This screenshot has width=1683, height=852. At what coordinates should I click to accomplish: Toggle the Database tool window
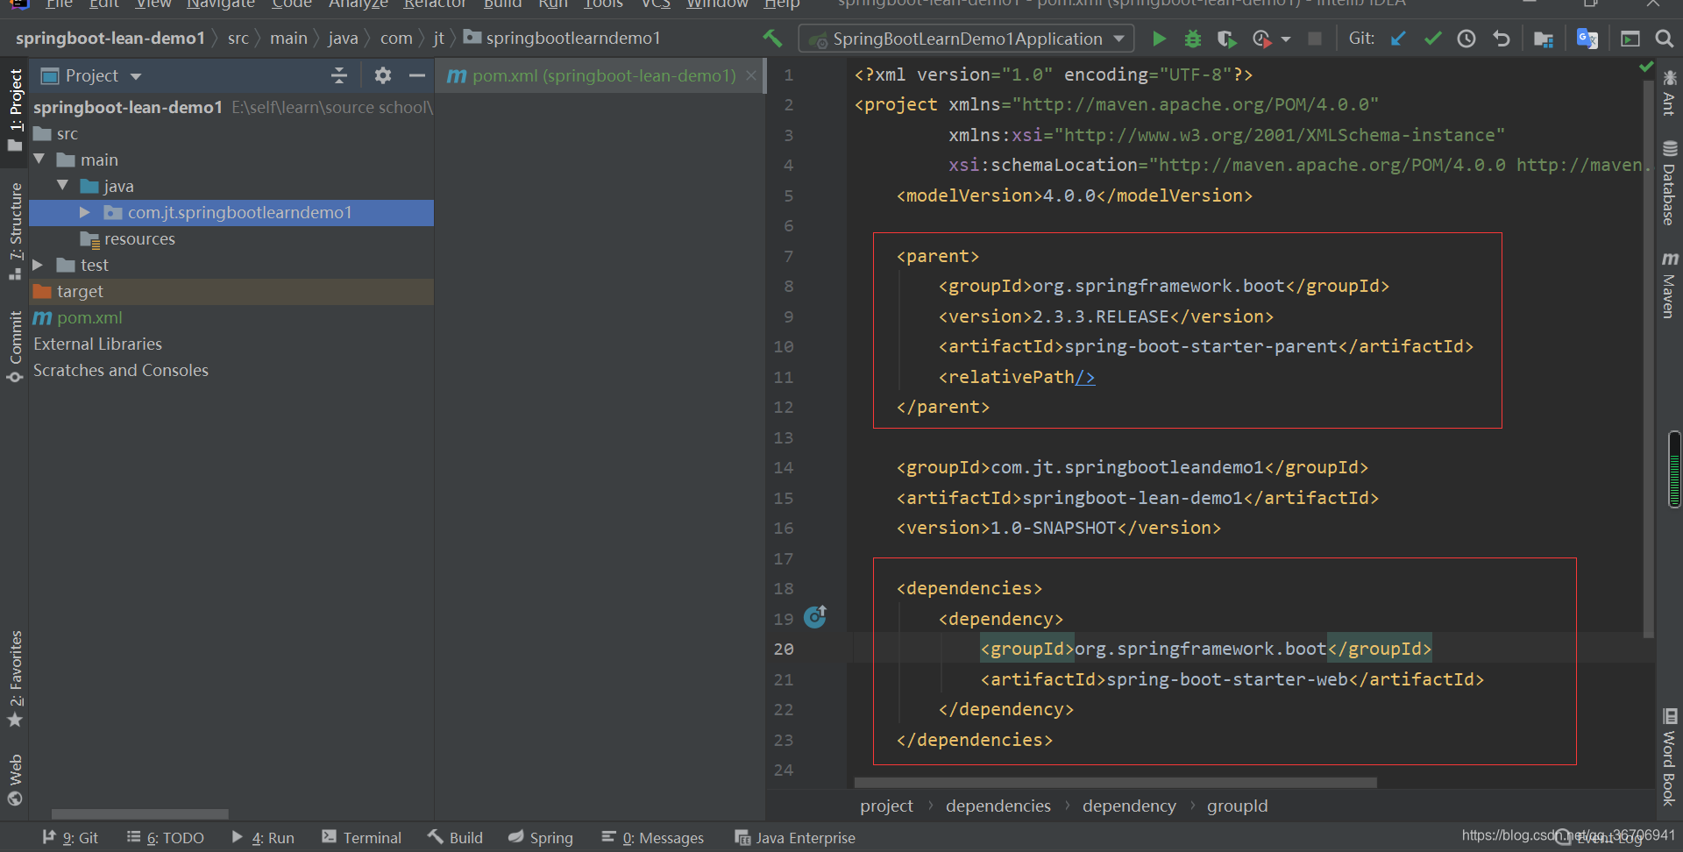(1669, 182)
